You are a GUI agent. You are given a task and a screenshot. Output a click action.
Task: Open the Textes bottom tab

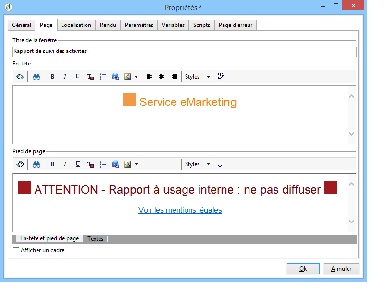tap(95, 239)
